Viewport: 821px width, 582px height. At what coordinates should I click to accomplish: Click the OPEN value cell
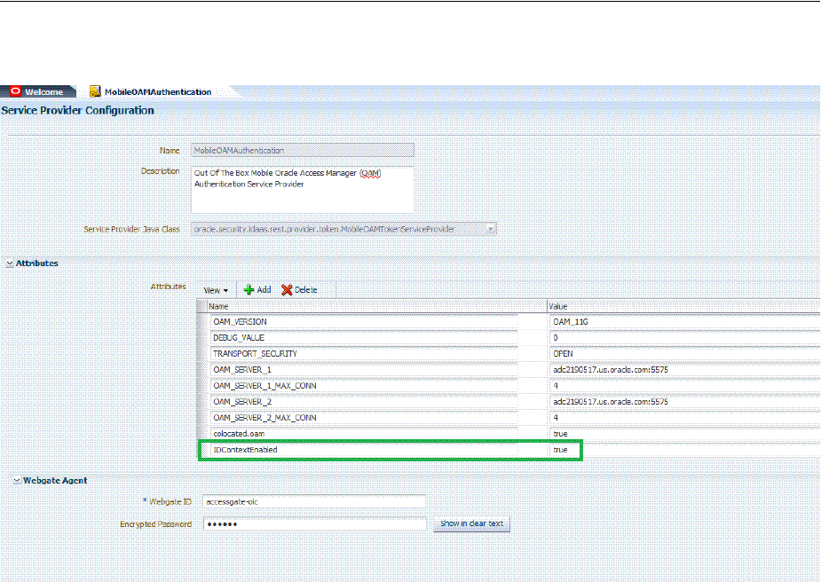(x=685, y=354)
